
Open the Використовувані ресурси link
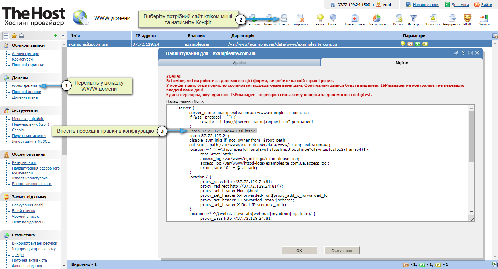click(x=34, y=244)
